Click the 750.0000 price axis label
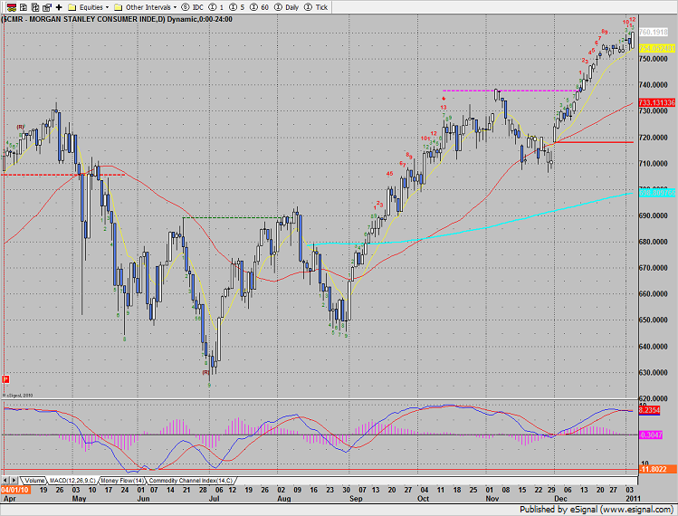Screen dimensions: 678x516 (x=653, y=59)
